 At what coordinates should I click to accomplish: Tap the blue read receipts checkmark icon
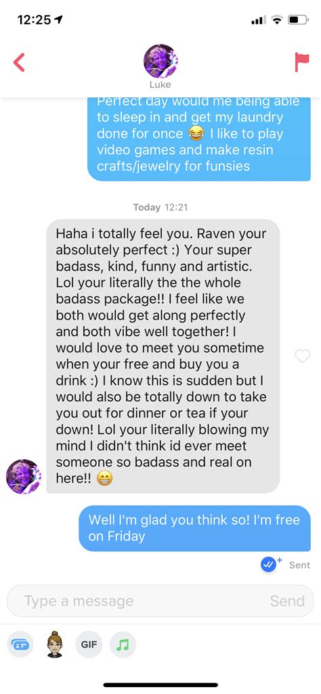tap(270, 564)
